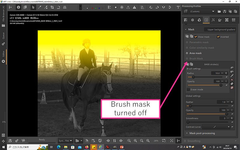Viewport: 240px width, 150px height.
Task: Select the crop tool in top toolbar
Action: coord(52,7)
